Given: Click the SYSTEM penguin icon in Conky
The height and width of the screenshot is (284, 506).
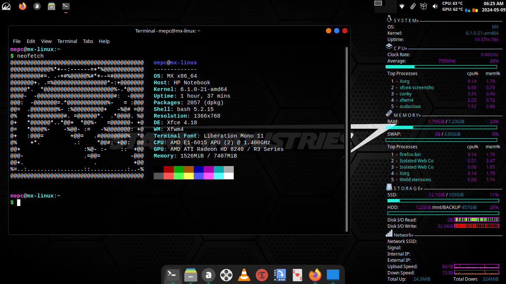Looking at the screenshot, I should point(389,19).
